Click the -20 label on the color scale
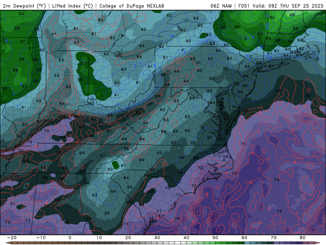 pos(12,238)
